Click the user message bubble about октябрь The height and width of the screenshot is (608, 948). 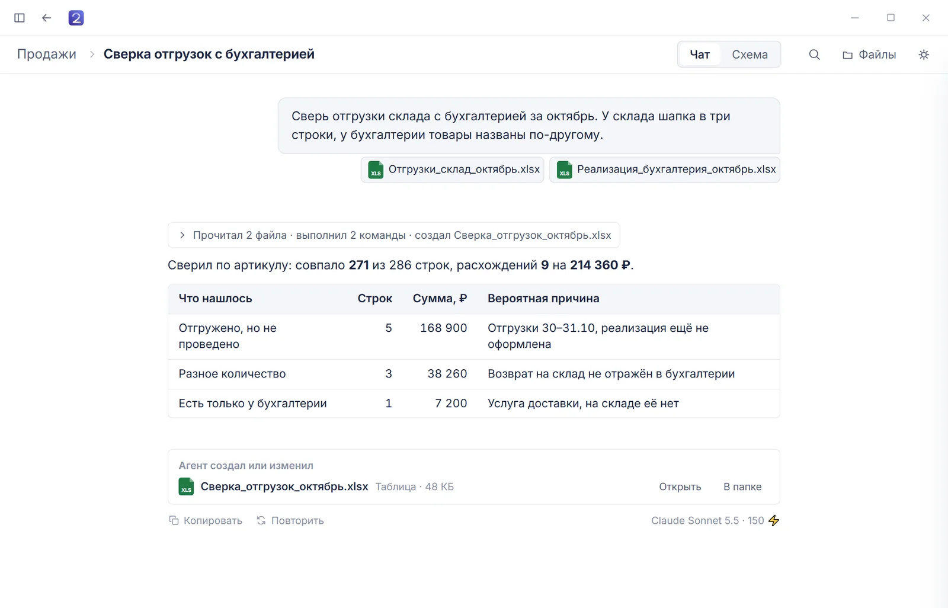coord(529,126)
